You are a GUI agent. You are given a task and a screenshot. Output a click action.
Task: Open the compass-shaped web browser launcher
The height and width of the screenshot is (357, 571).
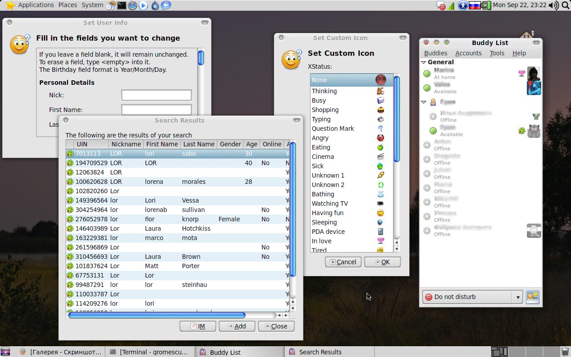coord(132,5)
